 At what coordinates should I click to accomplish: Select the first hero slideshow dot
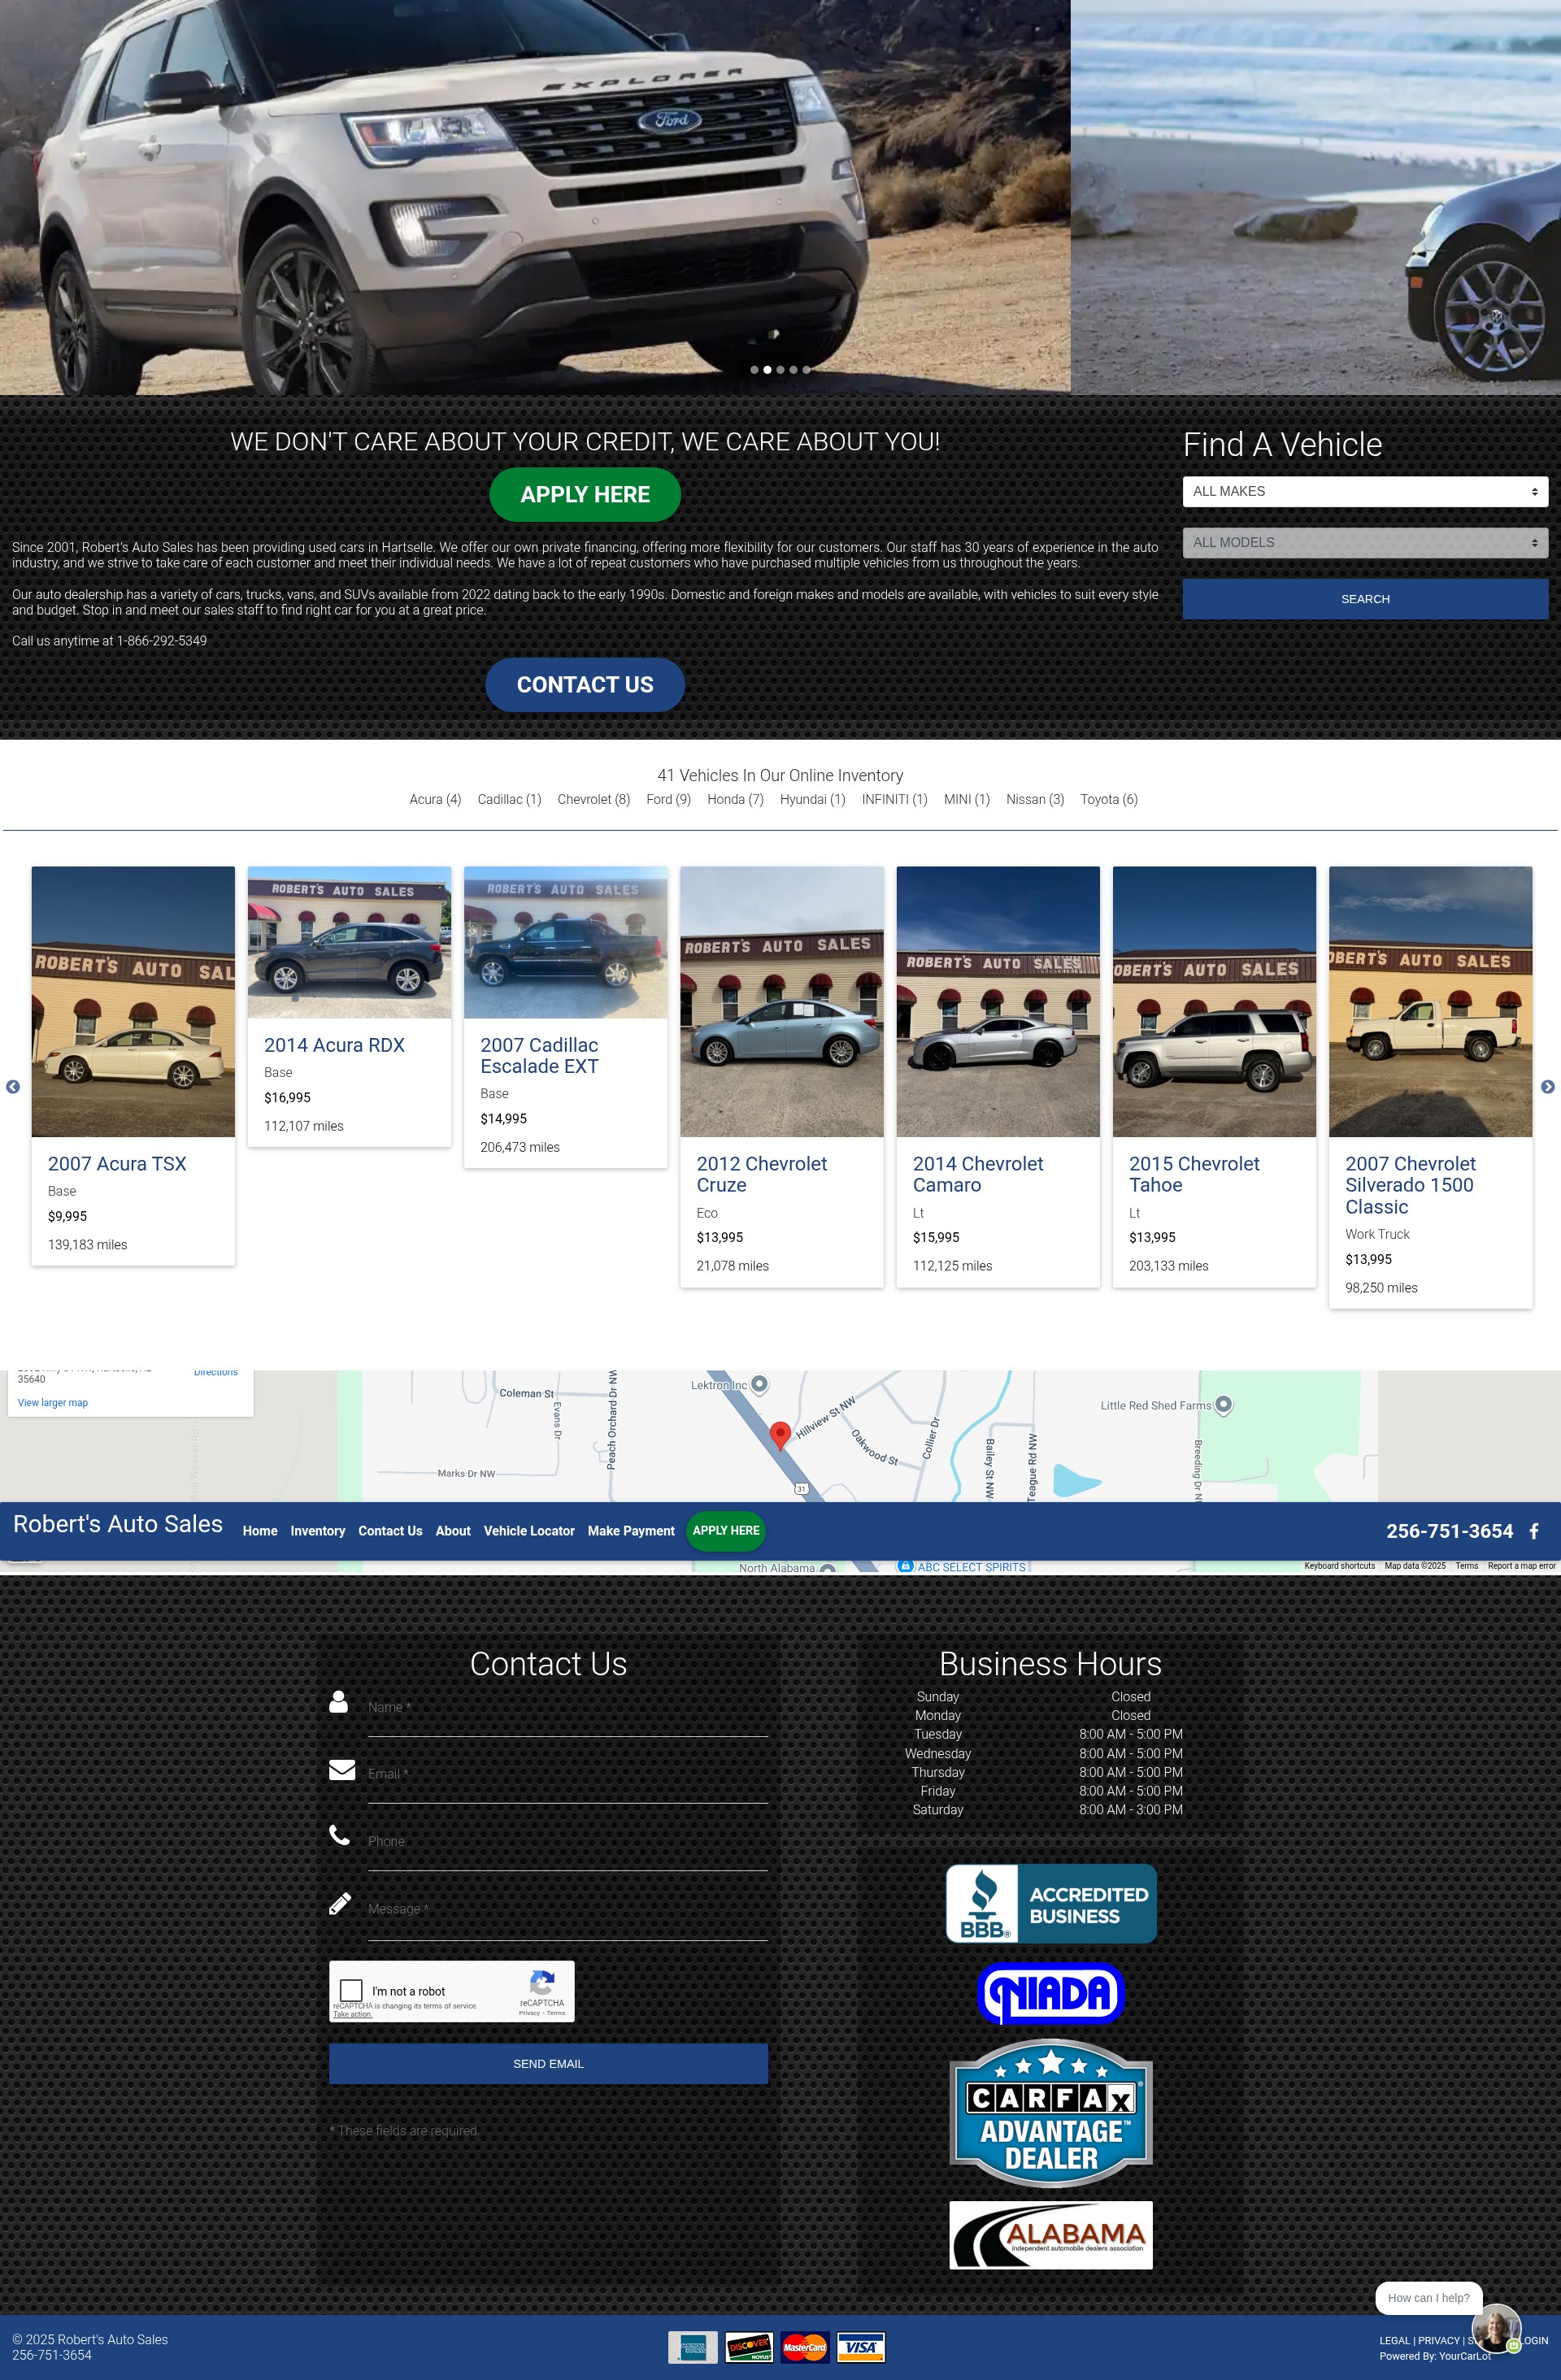(754, 370)
